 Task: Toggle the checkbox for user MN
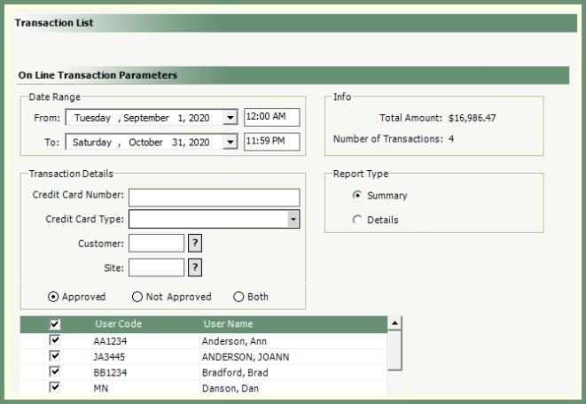coord(55,388)
